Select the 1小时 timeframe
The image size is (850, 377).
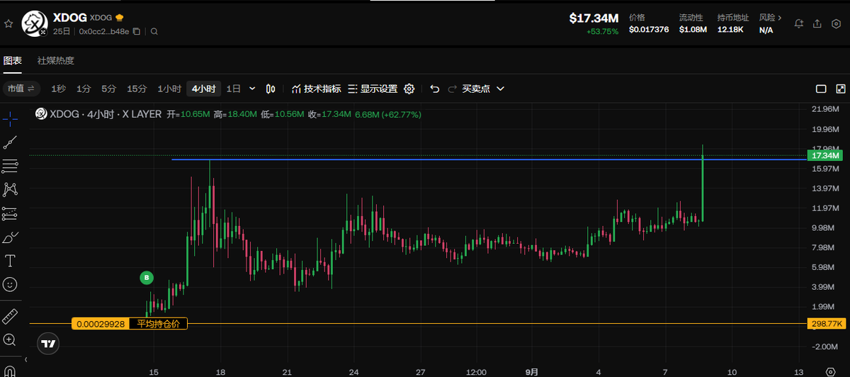(x=169, y=89)
